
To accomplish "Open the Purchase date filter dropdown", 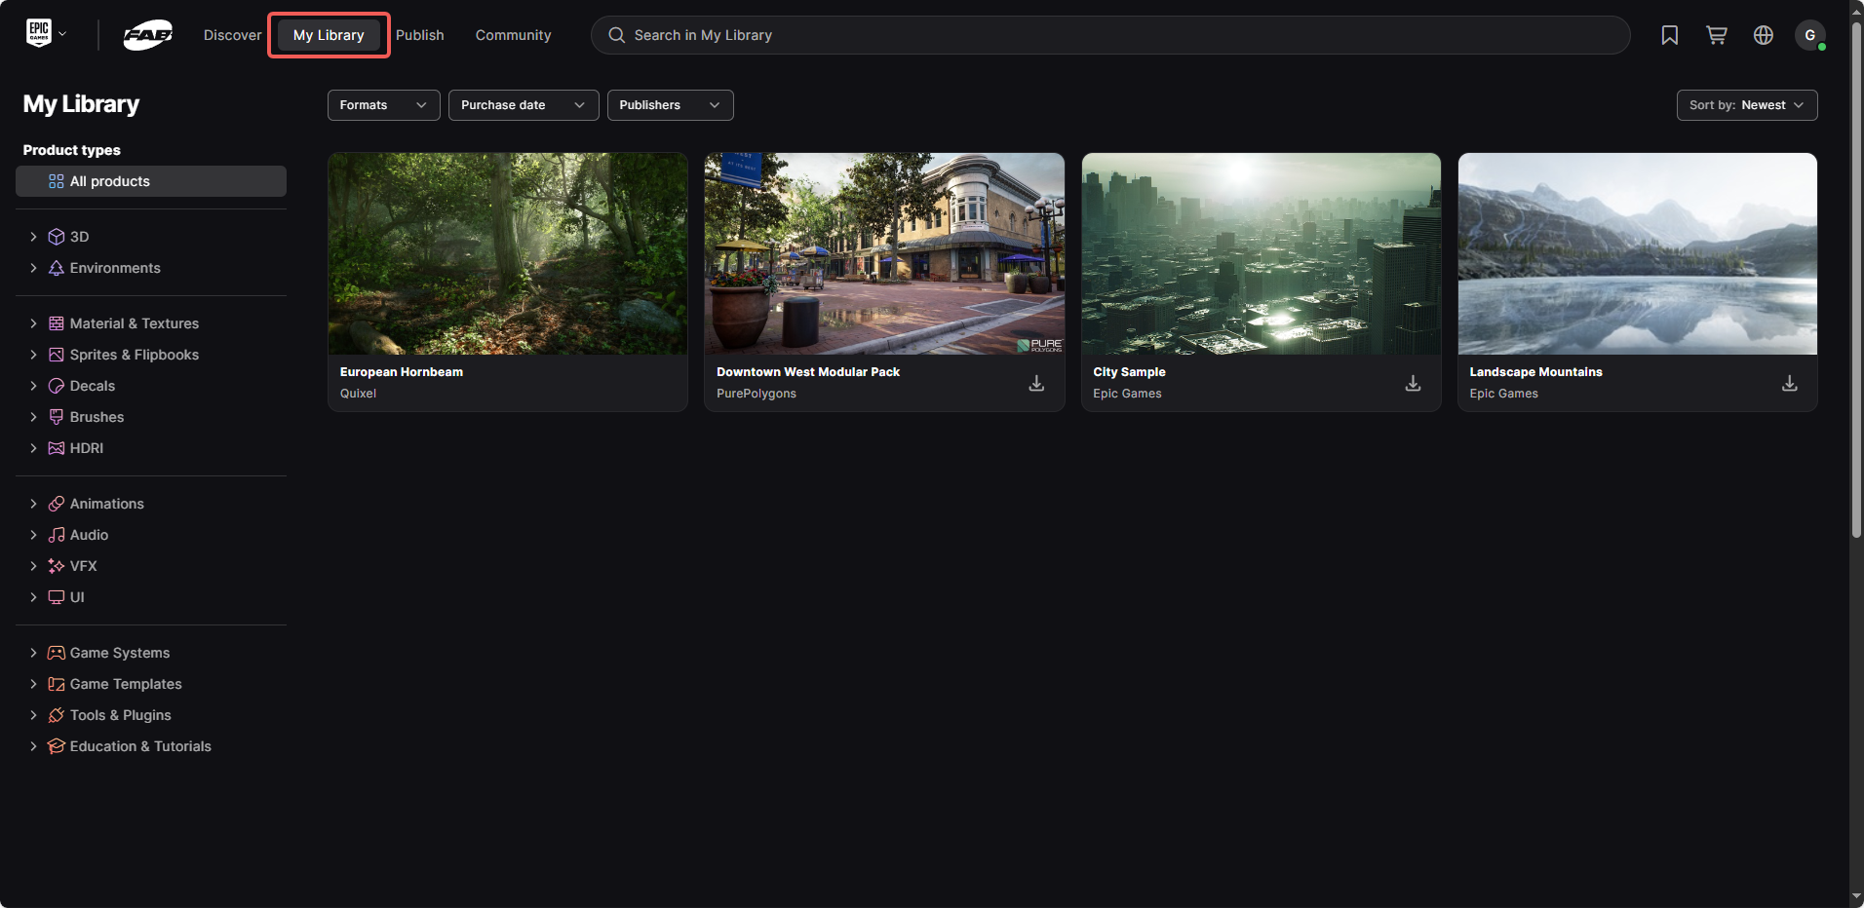I will (x=524, y=105).
